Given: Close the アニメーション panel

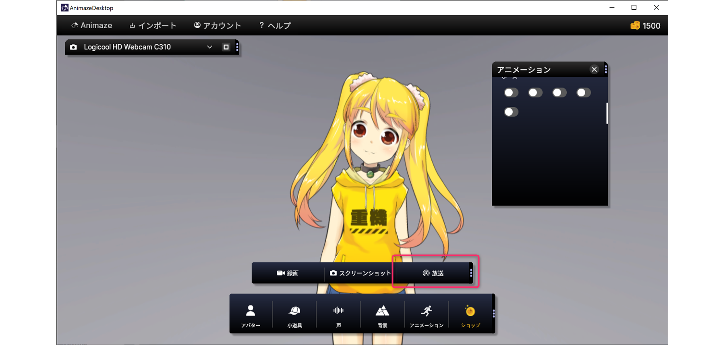Looking at the screenshot, I should [594, 70].
